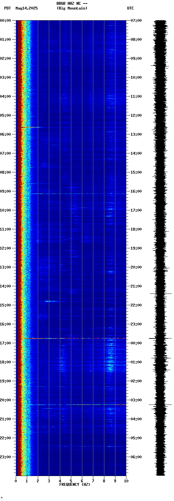
Task: Click the UTC timezone label
Action: (130, 8)
